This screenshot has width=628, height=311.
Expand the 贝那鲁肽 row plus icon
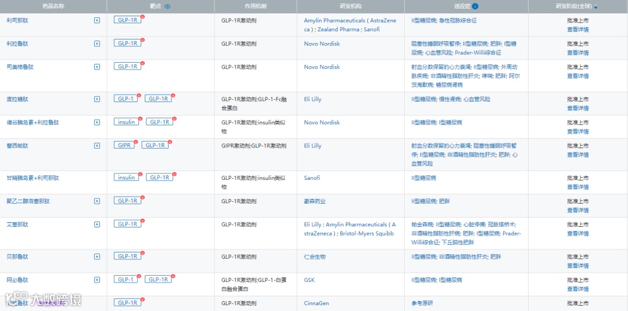[97, 256]
